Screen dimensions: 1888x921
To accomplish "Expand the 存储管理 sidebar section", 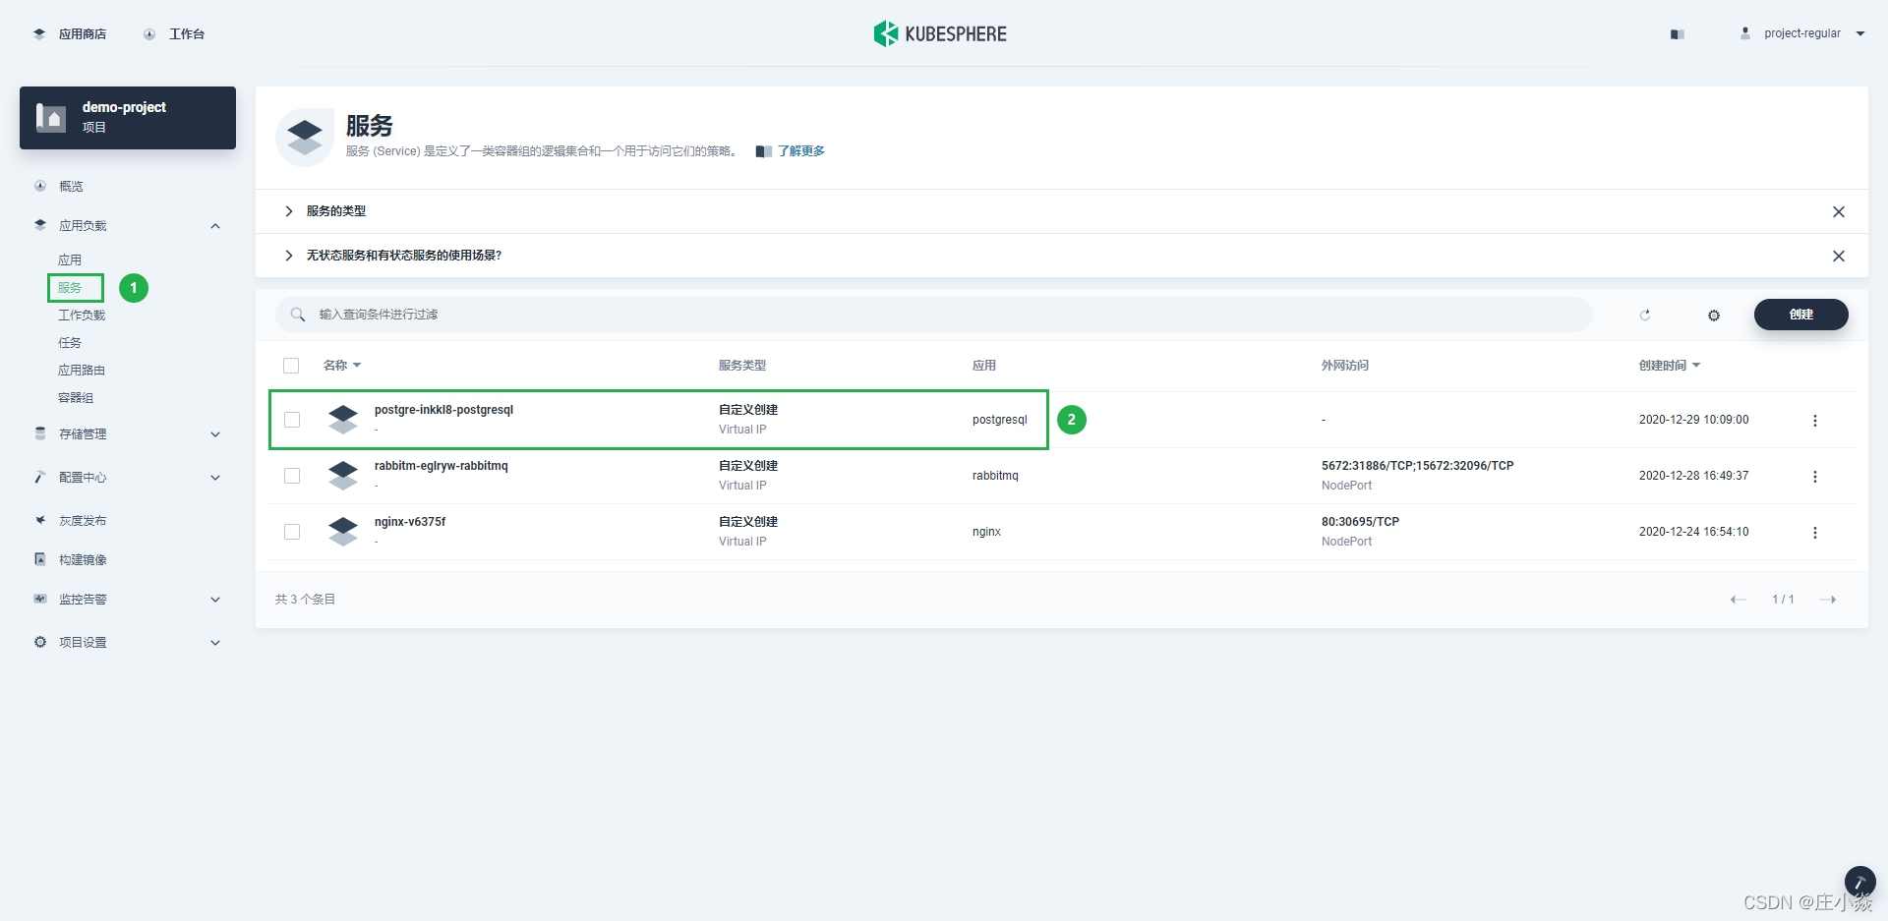I will pos(215,434).
